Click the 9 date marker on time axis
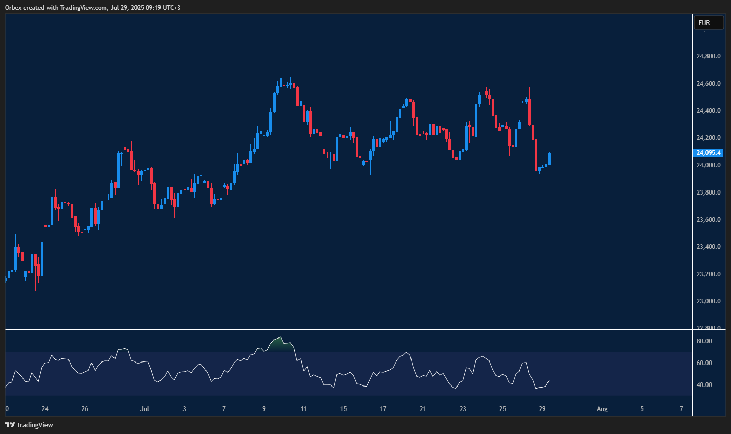Viewport: 731px width, 434px height. pyautogui.click(x=264, y=409)
